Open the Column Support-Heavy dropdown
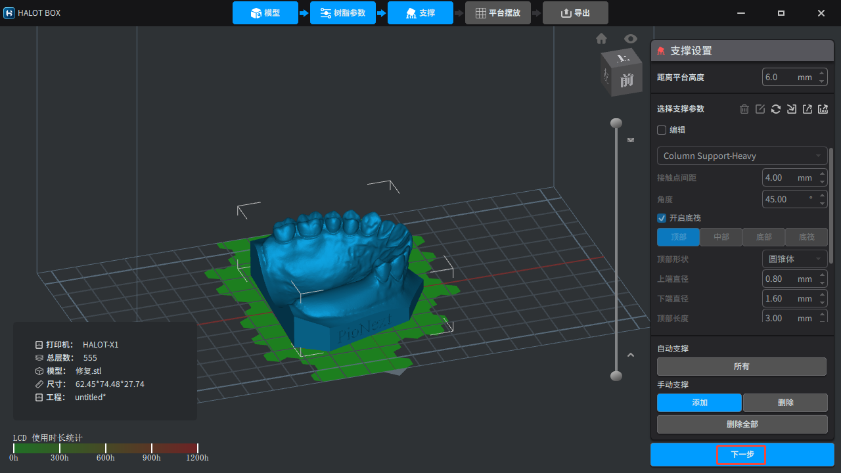 [x=742, y=156]
